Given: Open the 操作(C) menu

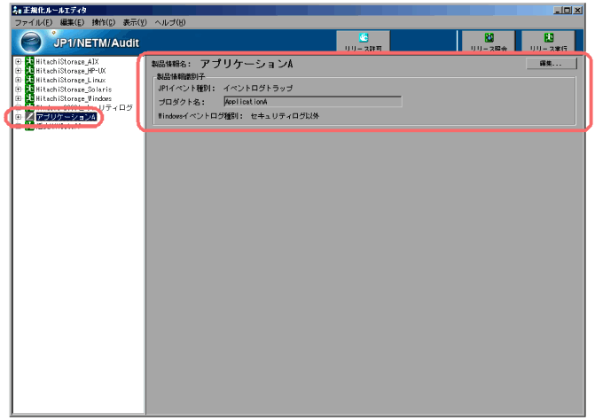Looking at the screenshot, I should click(103, 22).
